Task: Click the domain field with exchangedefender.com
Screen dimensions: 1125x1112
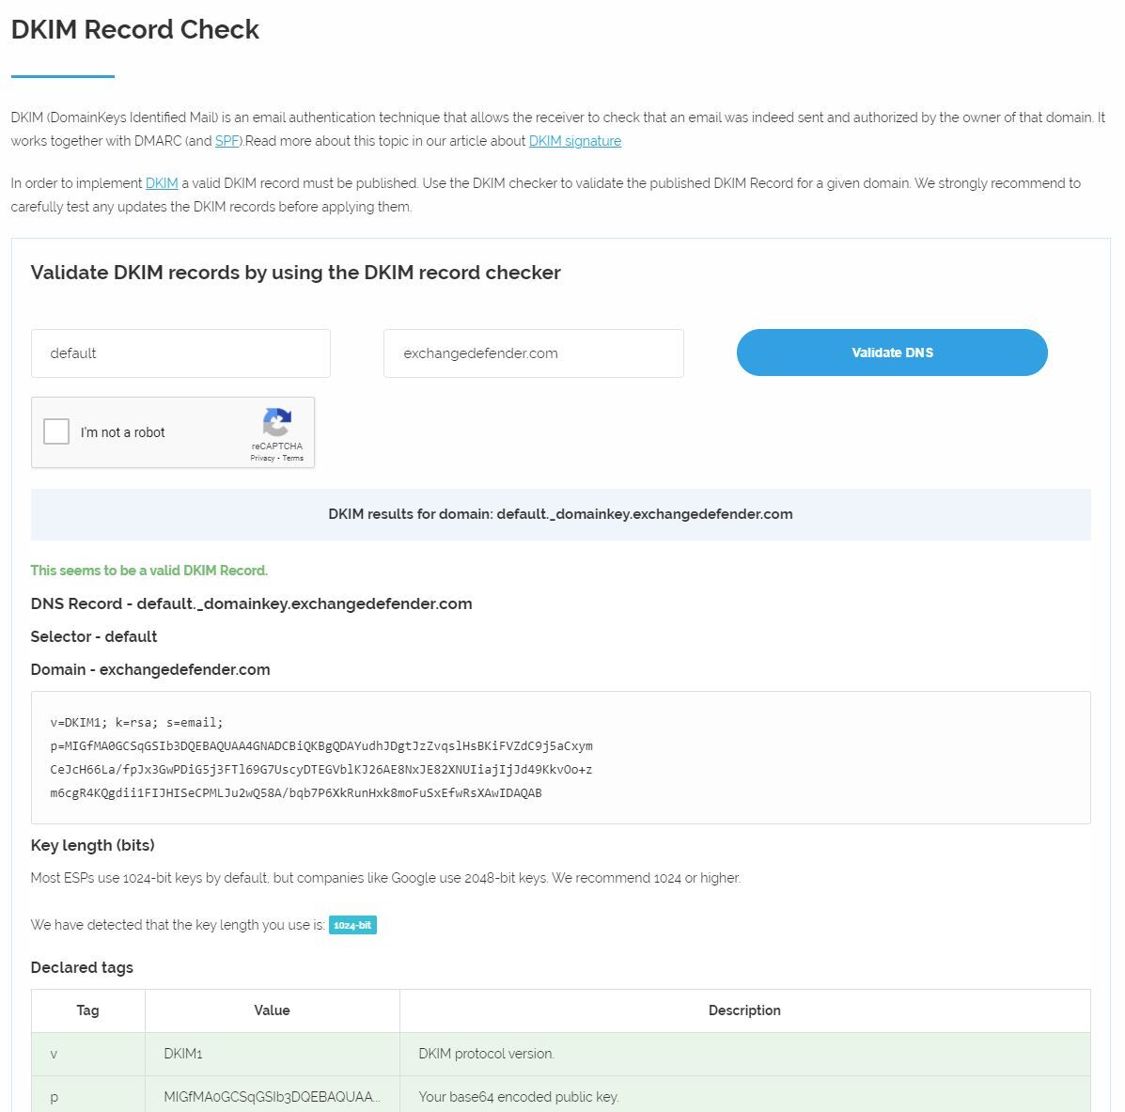Action: (x=533, y=353)
